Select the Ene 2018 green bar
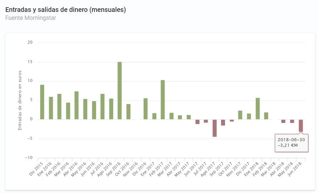This screenshot has width=318, height=193. point(258,109)
